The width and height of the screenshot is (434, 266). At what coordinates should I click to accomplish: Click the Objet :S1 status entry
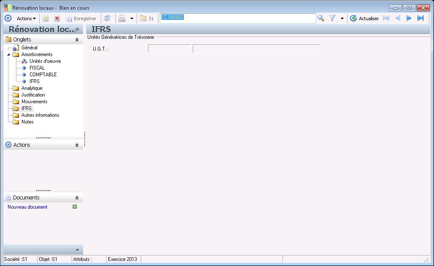[48, 259]
